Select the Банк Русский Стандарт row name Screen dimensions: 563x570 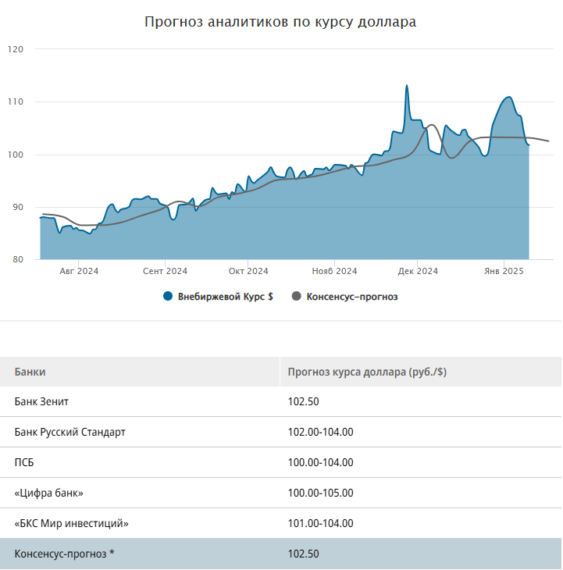tap(69, 433)
